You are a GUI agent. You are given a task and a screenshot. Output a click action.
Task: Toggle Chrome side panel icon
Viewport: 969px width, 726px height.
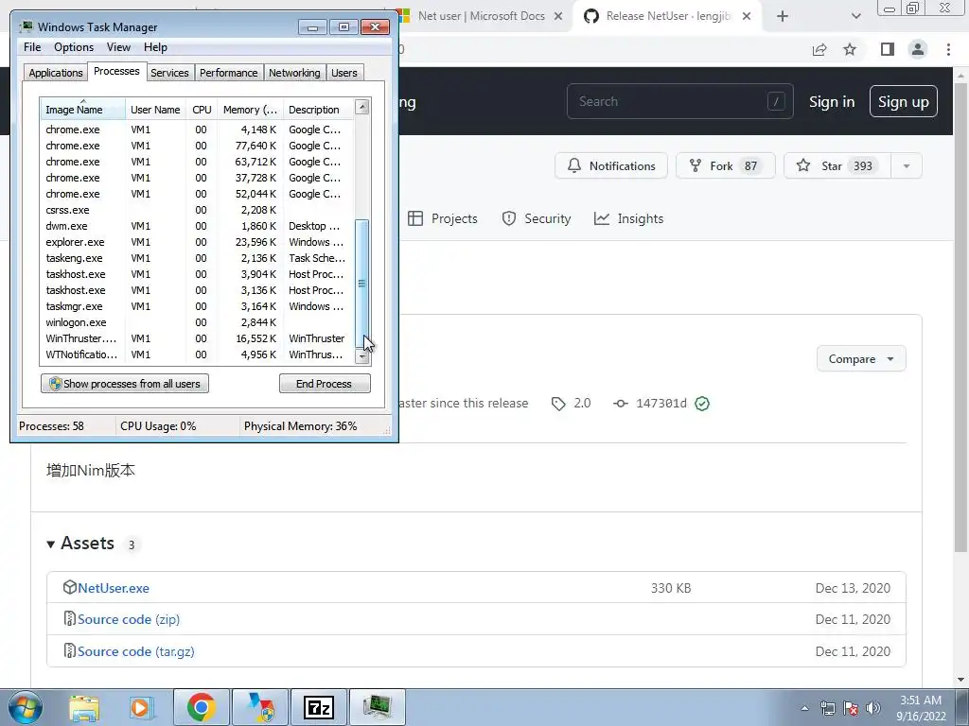[888, 49]
